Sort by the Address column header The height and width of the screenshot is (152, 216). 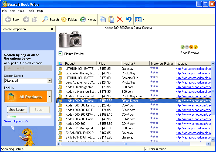193,63
